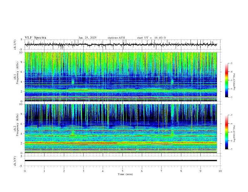Click the "VLF Spectra" plot title

click(35, 38)
